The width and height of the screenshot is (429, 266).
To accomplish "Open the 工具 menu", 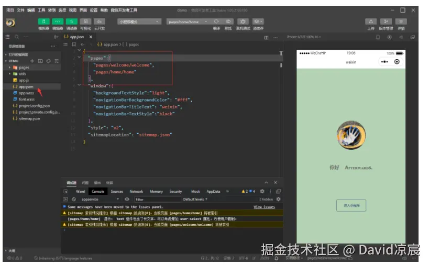I will point(41,10).
